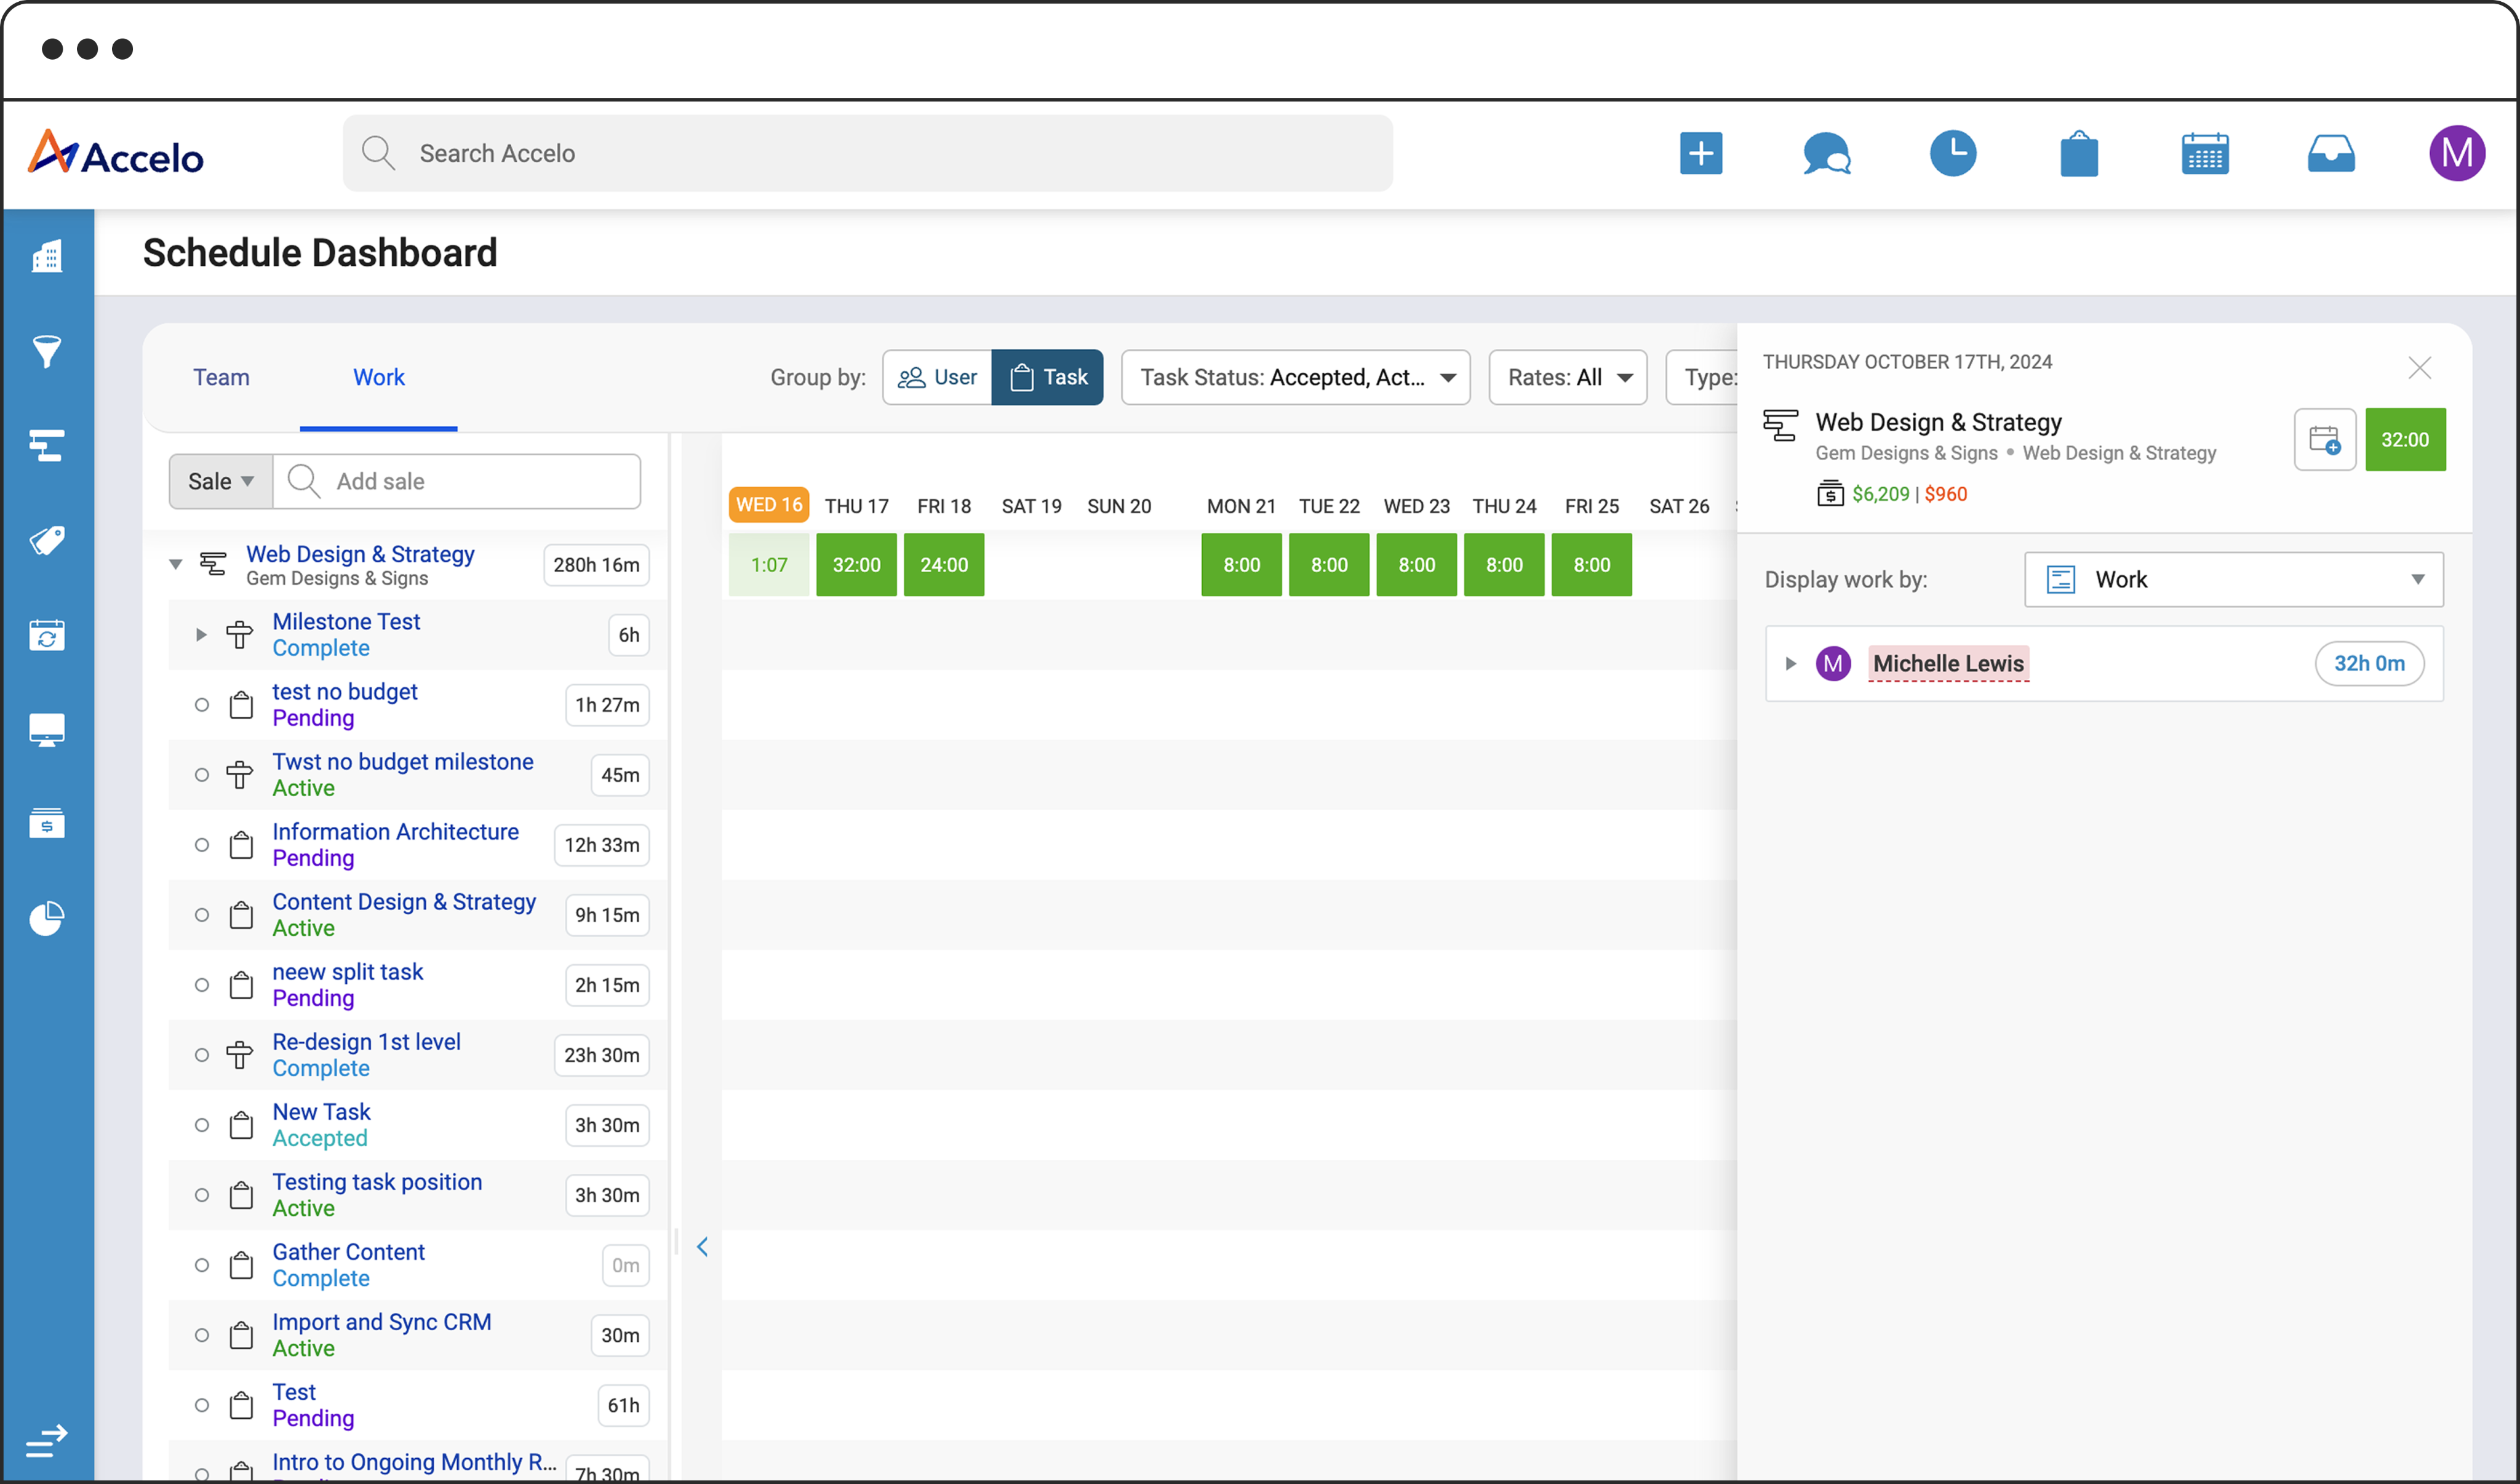2520x1484 pixels.
Task: Select radio circle for neew split task
Action: pyautogui.click(x=202, y=985)
